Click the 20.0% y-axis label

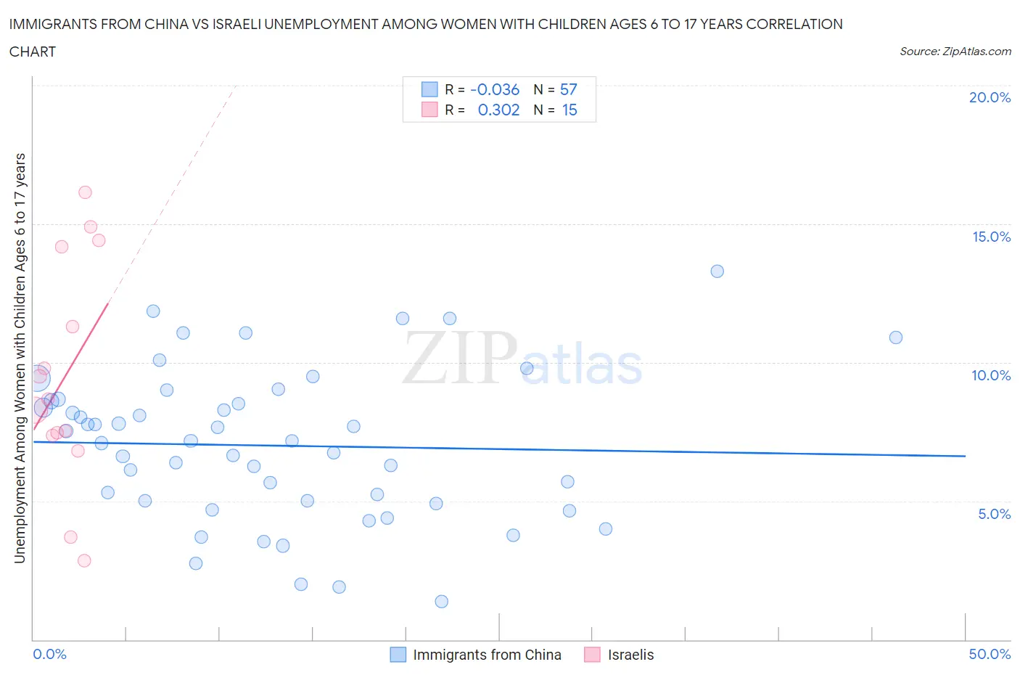tap(990, 97)
